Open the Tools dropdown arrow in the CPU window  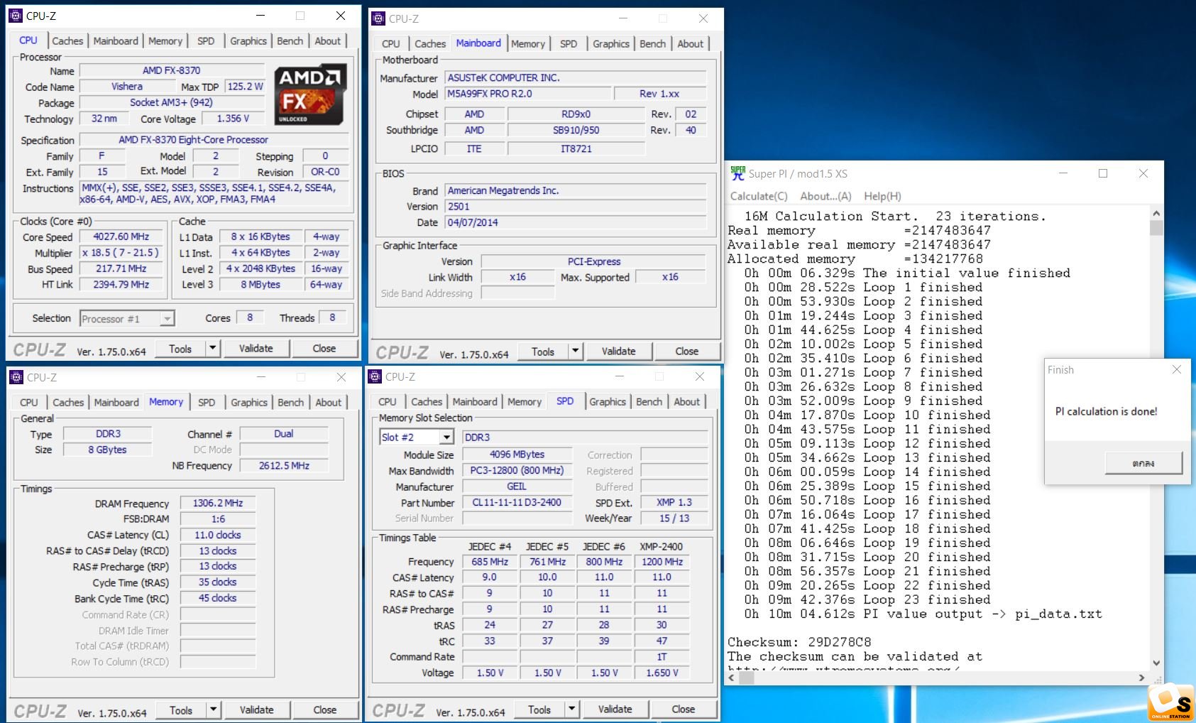pos(212,349)
